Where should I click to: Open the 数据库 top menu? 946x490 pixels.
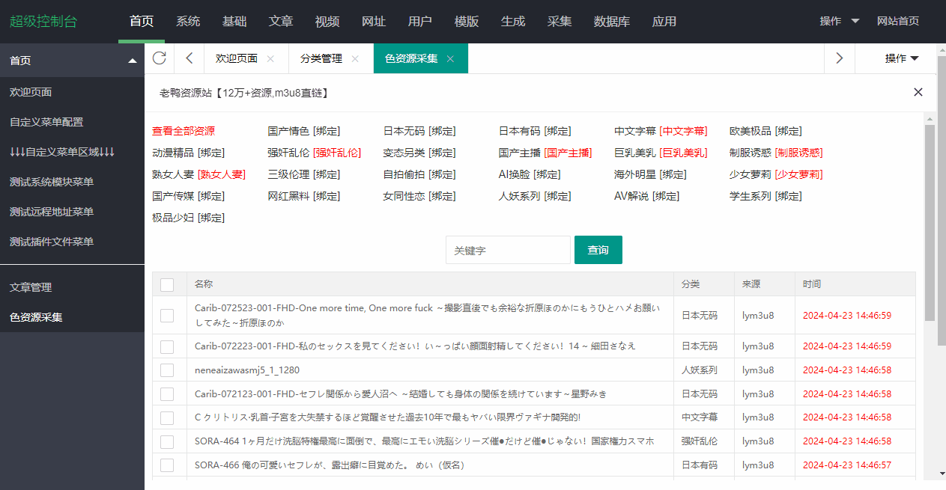[612, 21]
